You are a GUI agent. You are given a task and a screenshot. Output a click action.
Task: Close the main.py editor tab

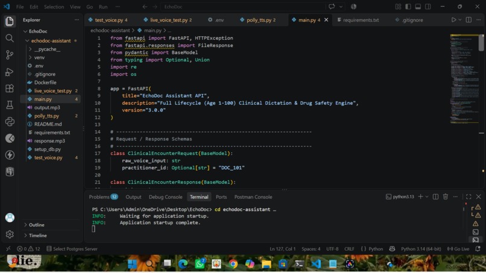coord(326,20)
